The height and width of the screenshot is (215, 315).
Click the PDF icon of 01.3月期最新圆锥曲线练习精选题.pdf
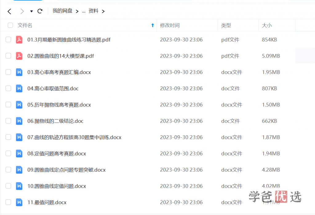(19, 40)
